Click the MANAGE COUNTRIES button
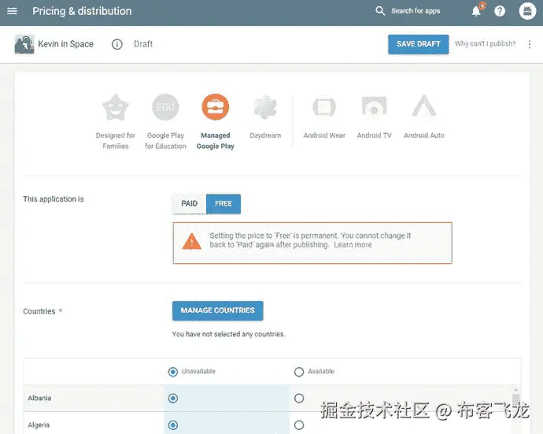The width and height of the screenshot is (543, 434). tap(217, 310)
